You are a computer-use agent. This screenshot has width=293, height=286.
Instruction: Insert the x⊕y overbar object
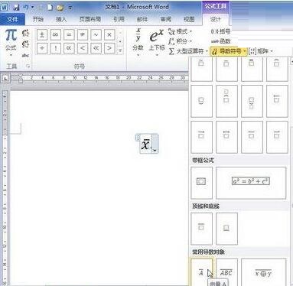pyautogui.click(x=264, y=272)
